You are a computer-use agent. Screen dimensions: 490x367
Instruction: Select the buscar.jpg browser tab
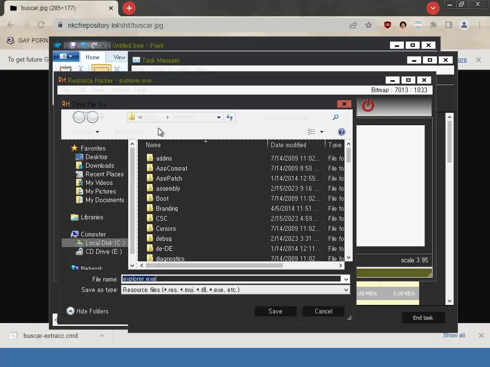[x=61, y=8]
